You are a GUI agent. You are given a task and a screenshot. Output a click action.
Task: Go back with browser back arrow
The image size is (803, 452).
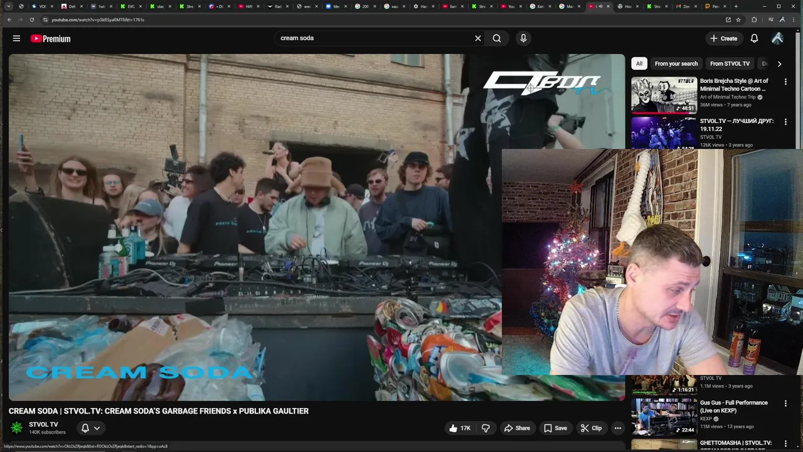tap(9, 19)
